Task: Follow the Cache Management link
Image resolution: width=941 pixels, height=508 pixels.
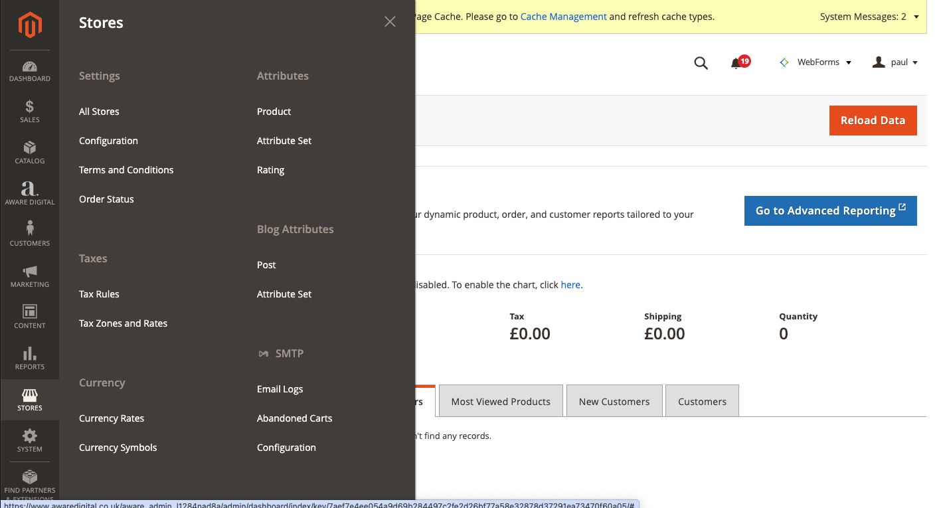Action: tap(563, 17)
